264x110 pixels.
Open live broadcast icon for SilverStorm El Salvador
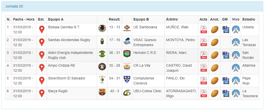[x=236, y=81]
